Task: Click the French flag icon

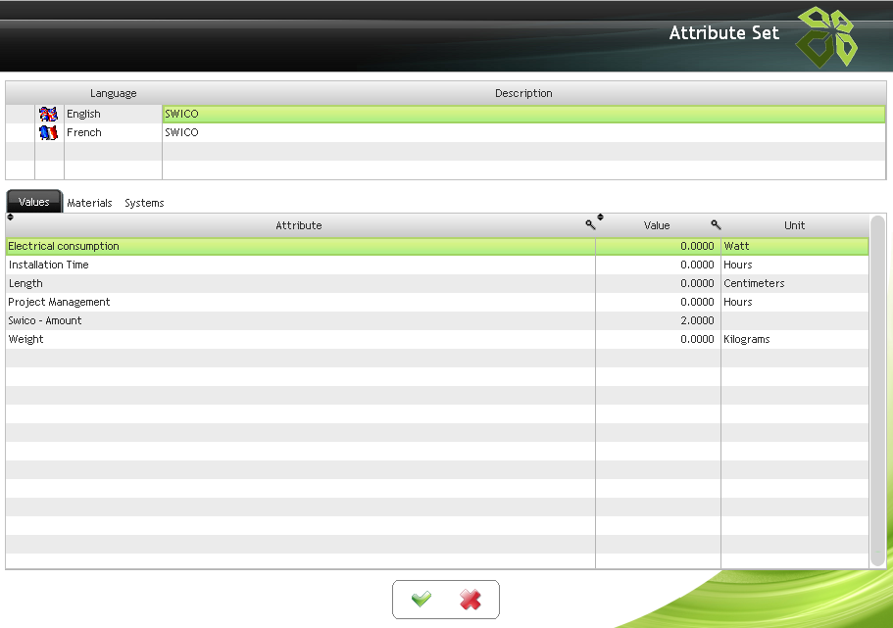Action: click(49, 133)
